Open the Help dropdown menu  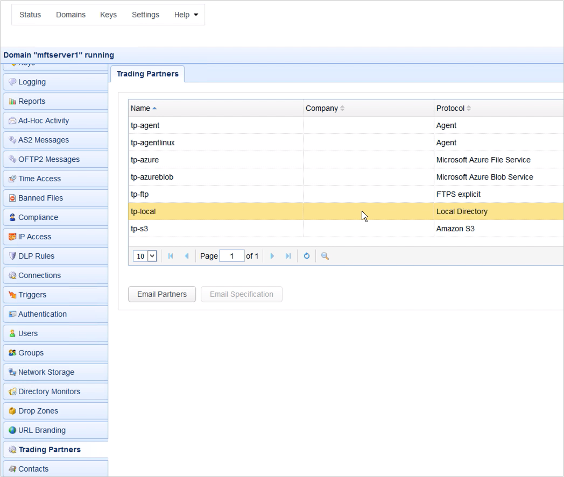(186, 15)
